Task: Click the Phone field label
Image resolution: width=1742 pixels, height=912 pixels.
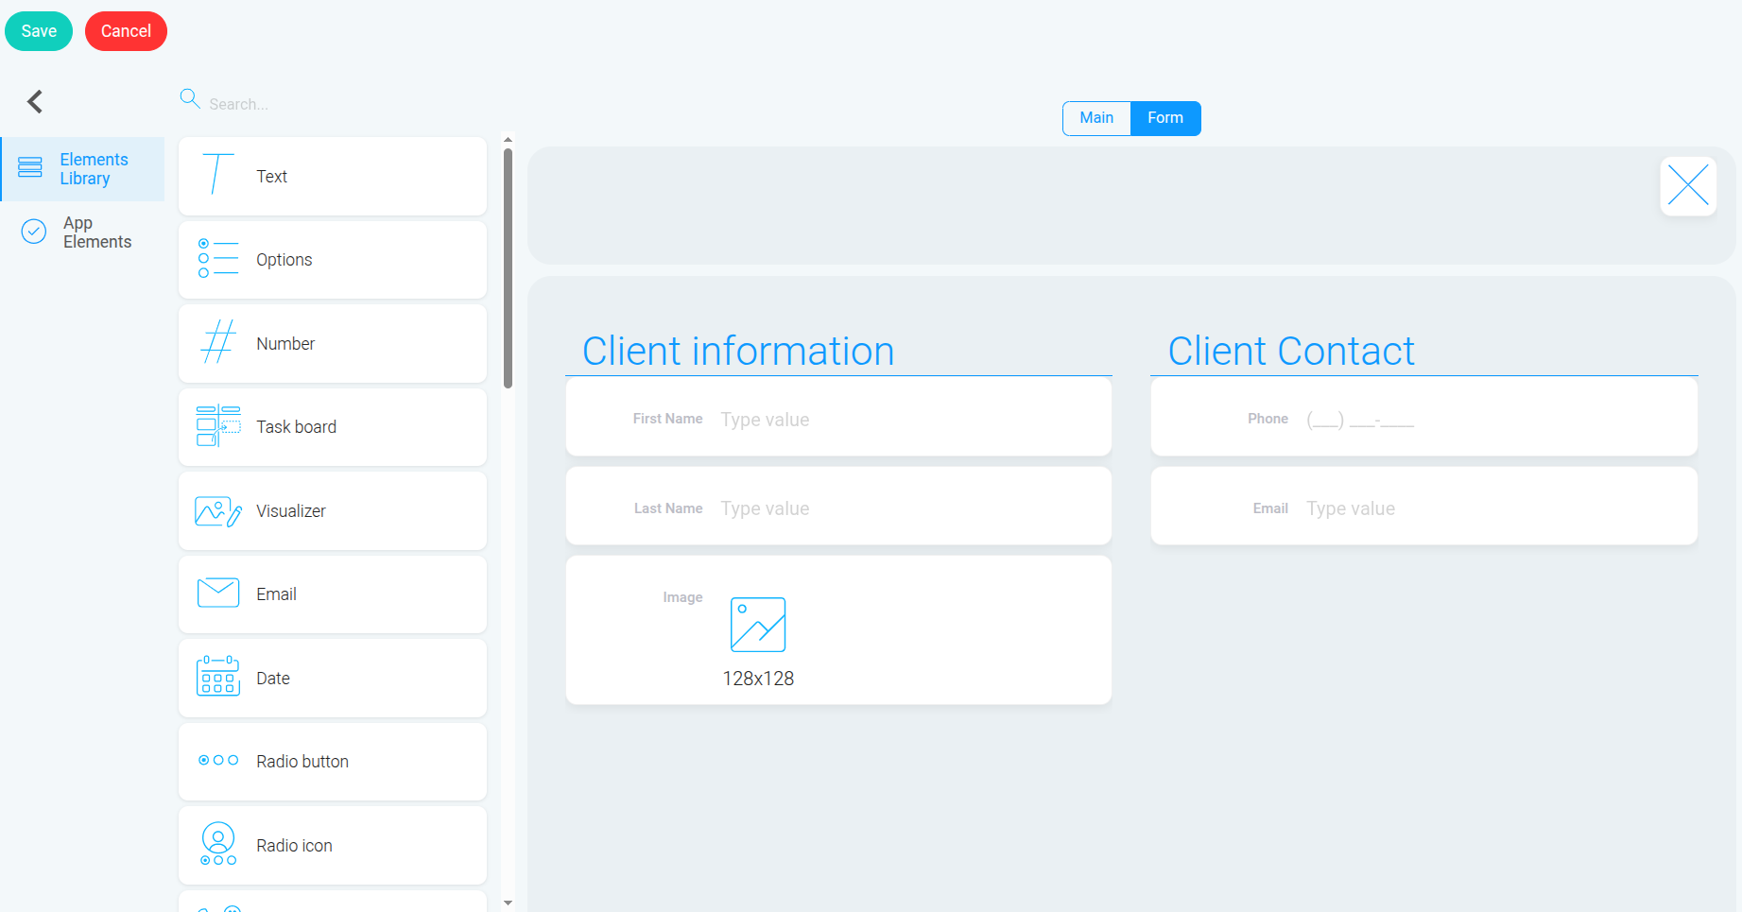Action: [x=1268, y=419]
